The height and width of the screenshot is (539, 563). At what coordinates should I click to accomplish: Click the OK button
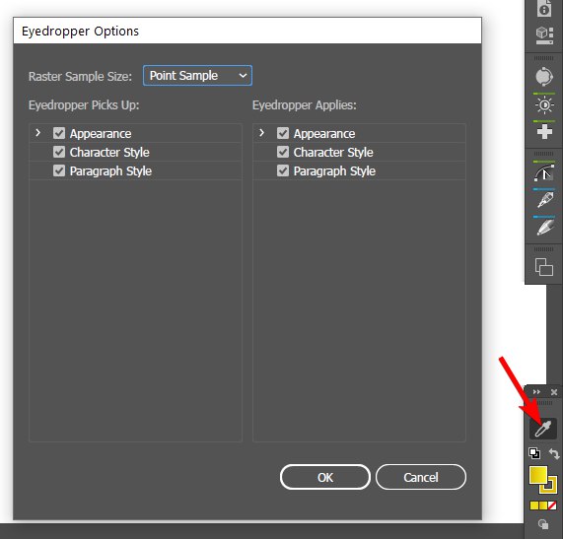click(x=325, y=477)
